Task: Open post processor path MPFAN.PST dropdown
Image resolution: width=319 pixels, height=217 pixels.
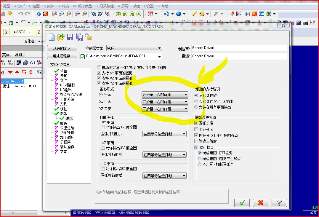Action: tap(159, 56)
